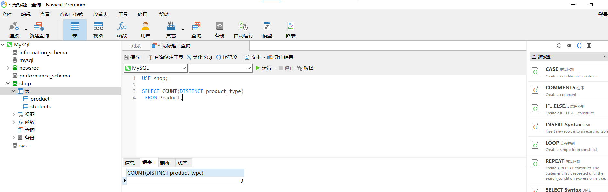The image size is (608, 192).
Task: Click the 保存 save button
Action: point(132,57)
